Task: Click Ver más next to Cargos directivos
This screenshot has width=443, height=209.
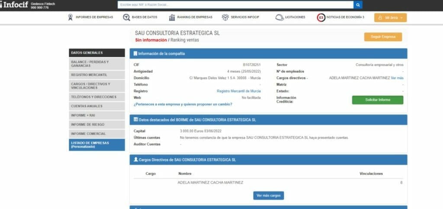Action: tap(397, 78)
